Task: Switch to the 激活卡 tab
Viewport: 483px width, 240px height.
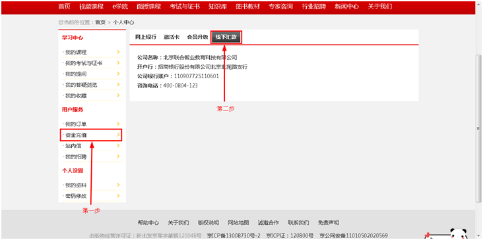Action: point(172,37)
